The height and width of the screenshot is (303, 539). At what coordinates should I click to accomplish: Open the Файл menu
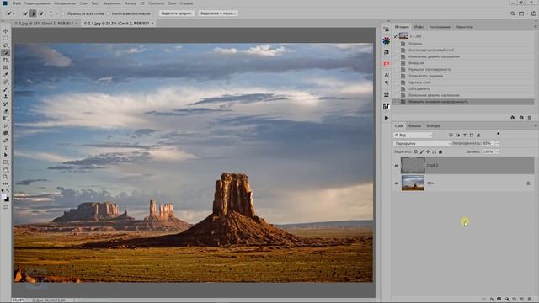[17, 3]
